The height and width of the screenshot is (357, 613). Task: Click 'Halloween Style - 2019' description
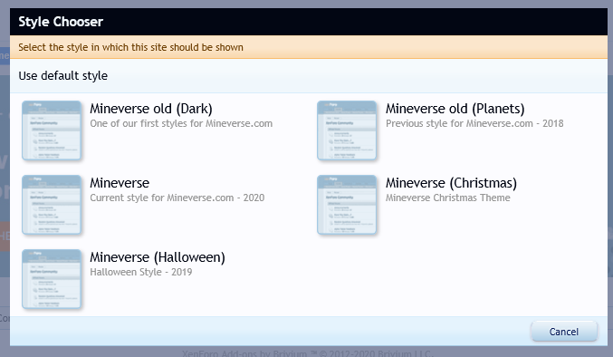pyautogui.click(x=141, y=272)
